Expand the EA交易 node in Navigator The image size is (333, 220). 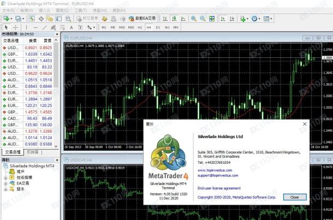point(5,183)
